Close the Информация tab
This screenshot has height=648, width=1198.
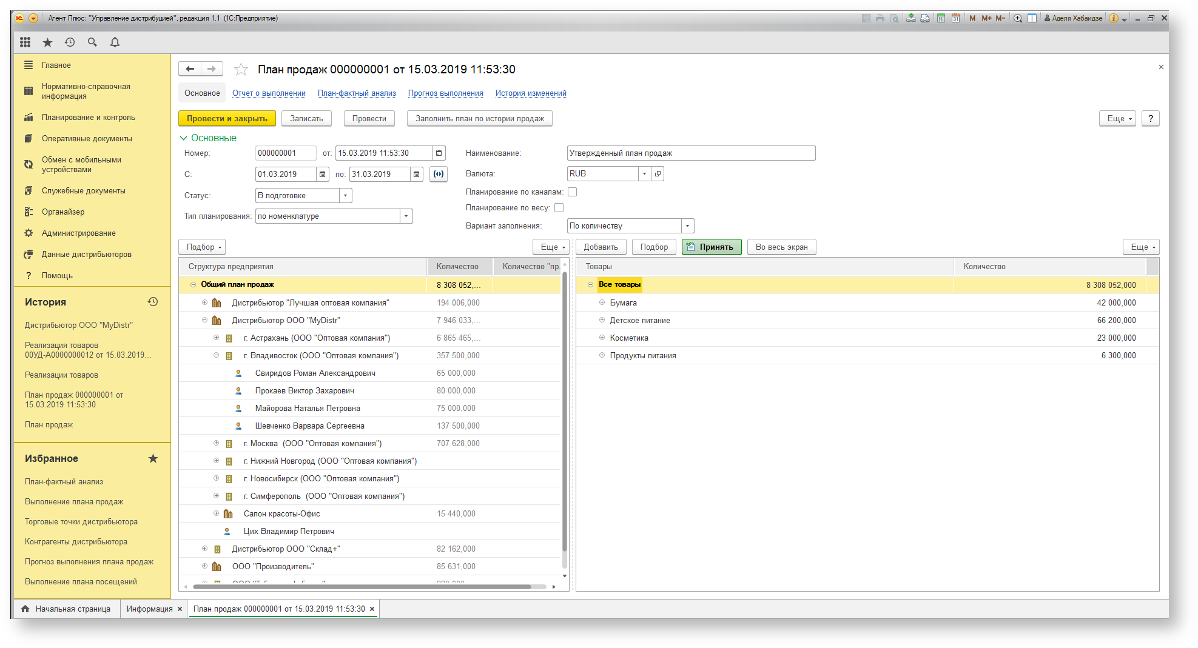coord(180,609)
